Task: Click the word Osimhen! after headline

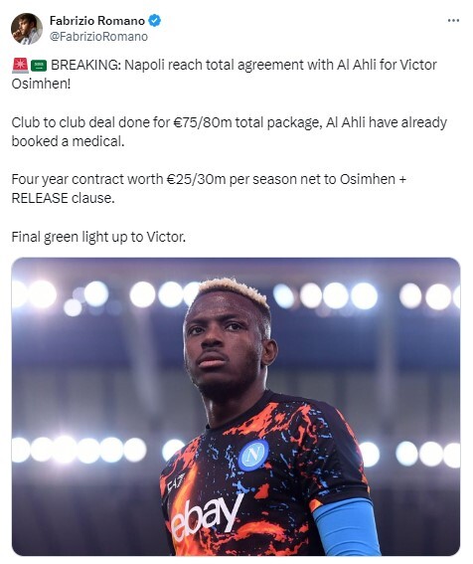Action: tap(41, 85)
